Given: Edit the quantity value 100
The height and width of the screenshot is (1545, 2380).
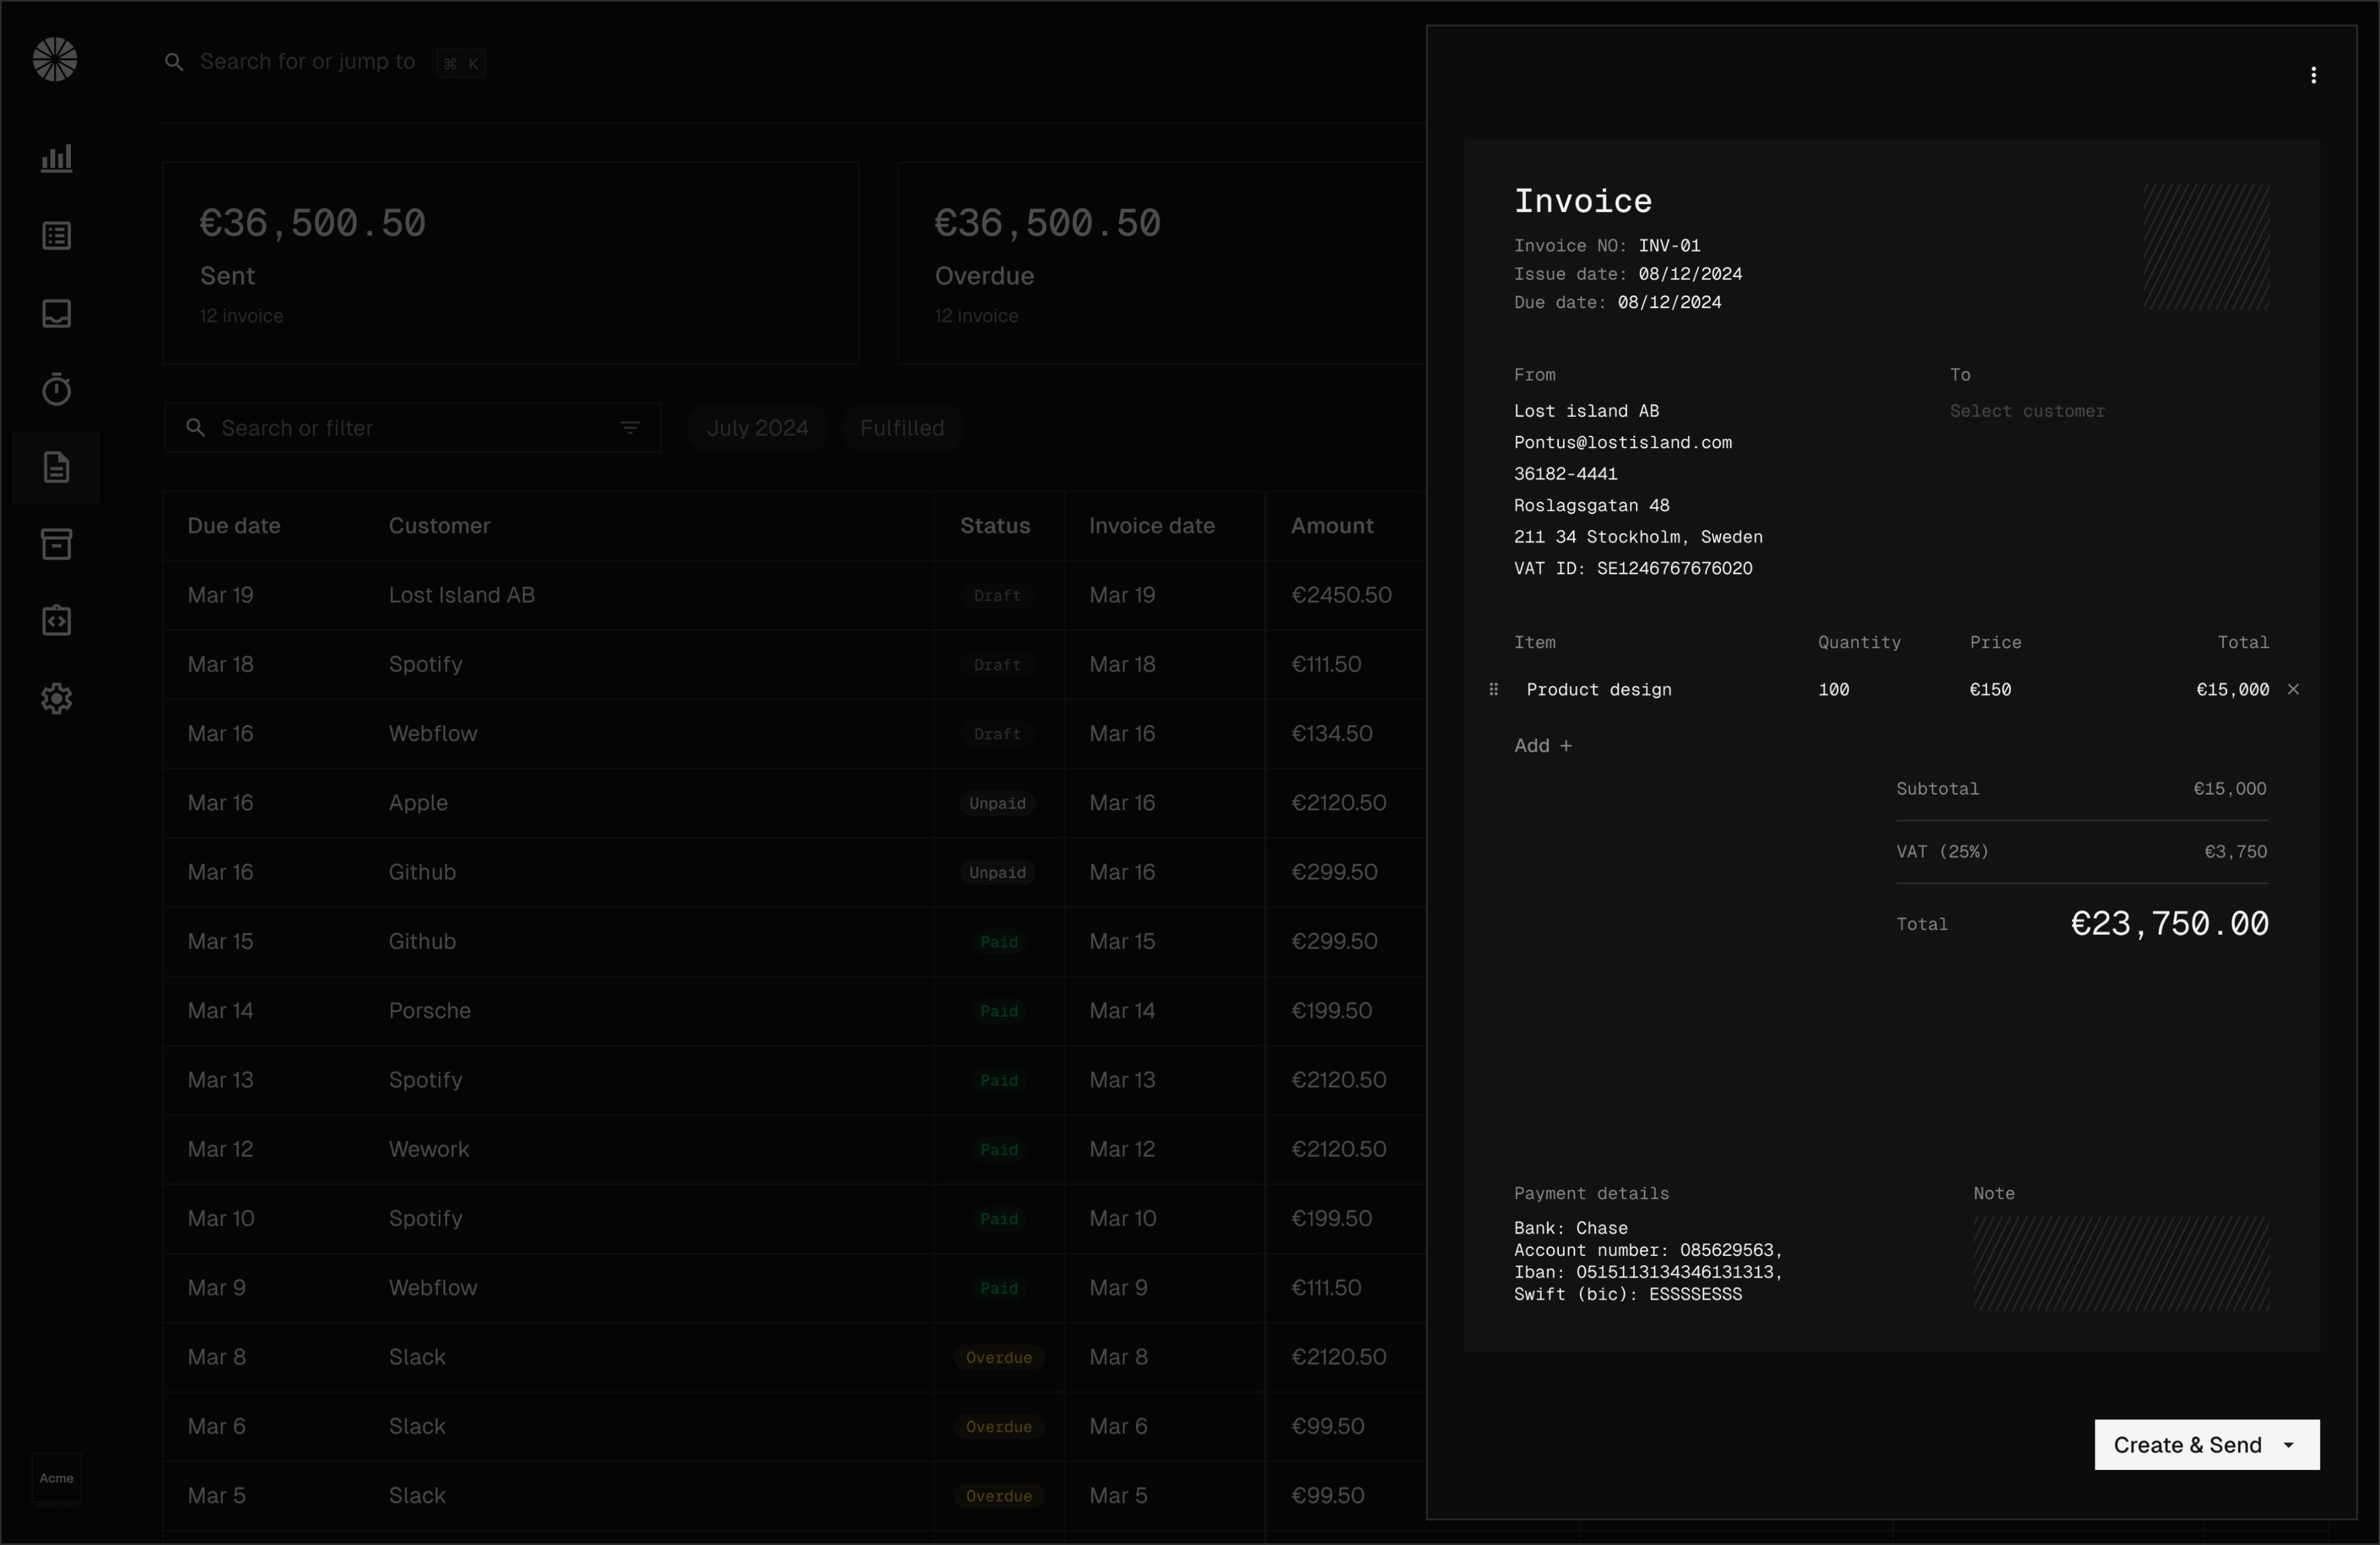Looking at the screenshot, I should [x=1833, y=689].
